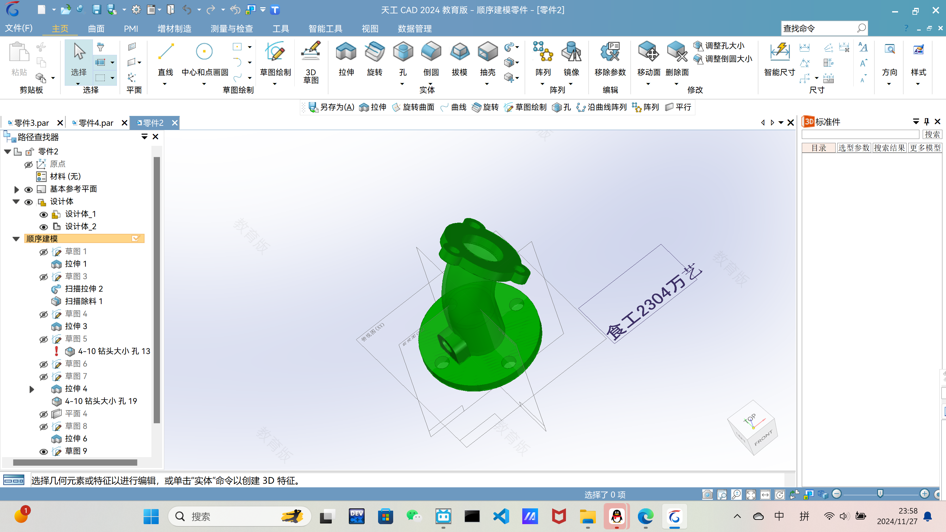The height and width of the screenshot is (532, 946).
Task: Expand the 基本参考平面 tree node
Action: tap(16, 189)
